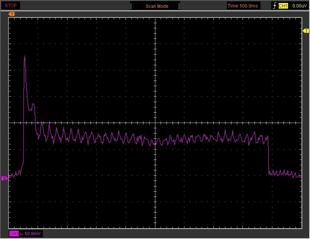The width and height of the screenshot is (310, 239).
Task: Click the magenta channel 3 ground reference marker
Action: tap(4, 179)
